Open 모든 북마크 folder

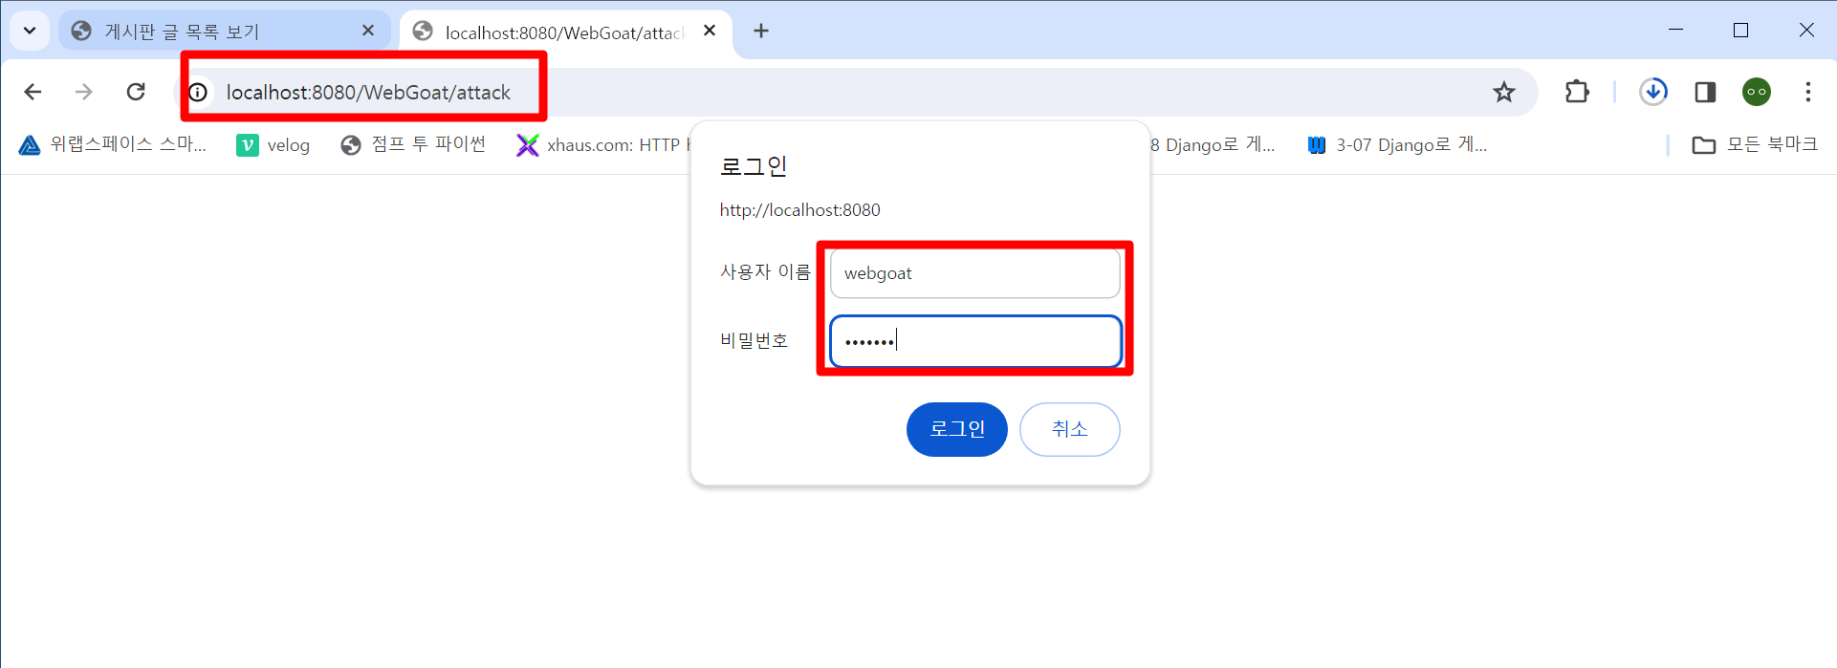click(x=1755, y=144)
